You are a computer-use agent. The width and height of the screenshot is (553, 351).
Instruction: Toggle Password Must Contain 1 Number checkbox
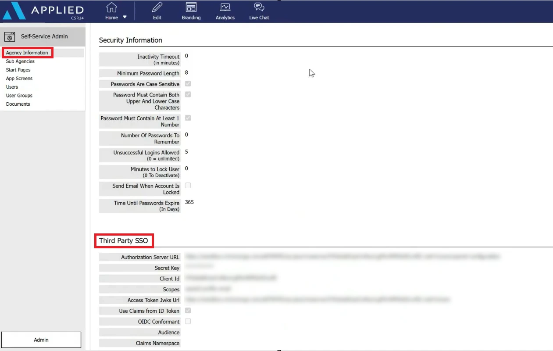(188, 118)
